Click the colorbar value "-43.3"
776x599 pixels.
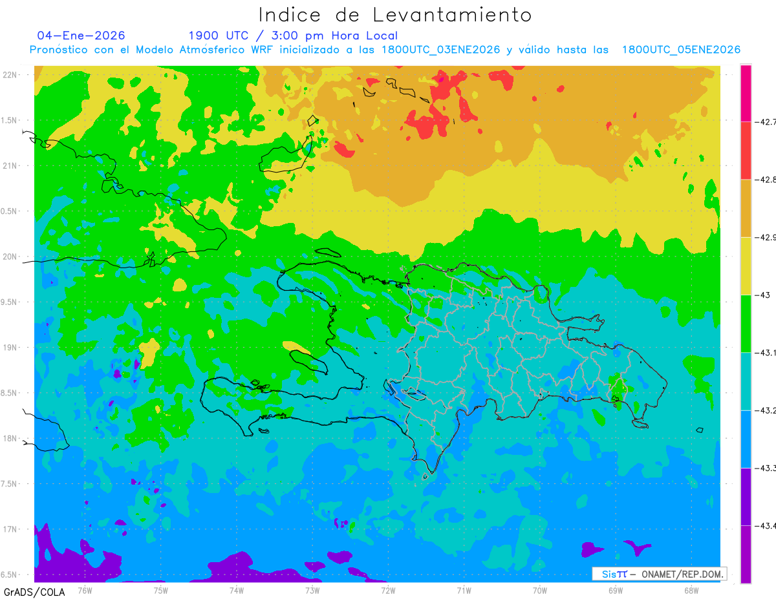point(765,468)
